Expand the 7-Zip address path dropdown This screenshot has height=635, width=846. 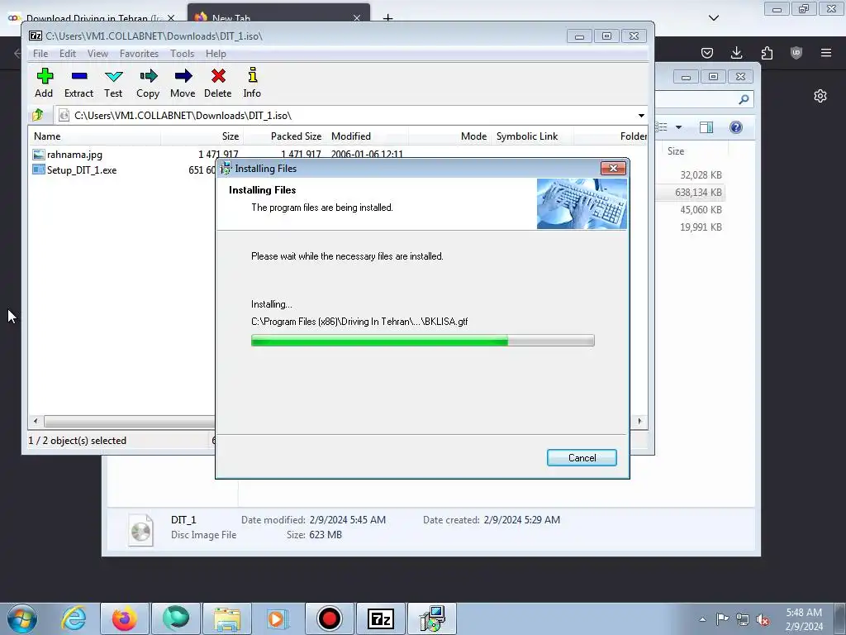point(641,116)
